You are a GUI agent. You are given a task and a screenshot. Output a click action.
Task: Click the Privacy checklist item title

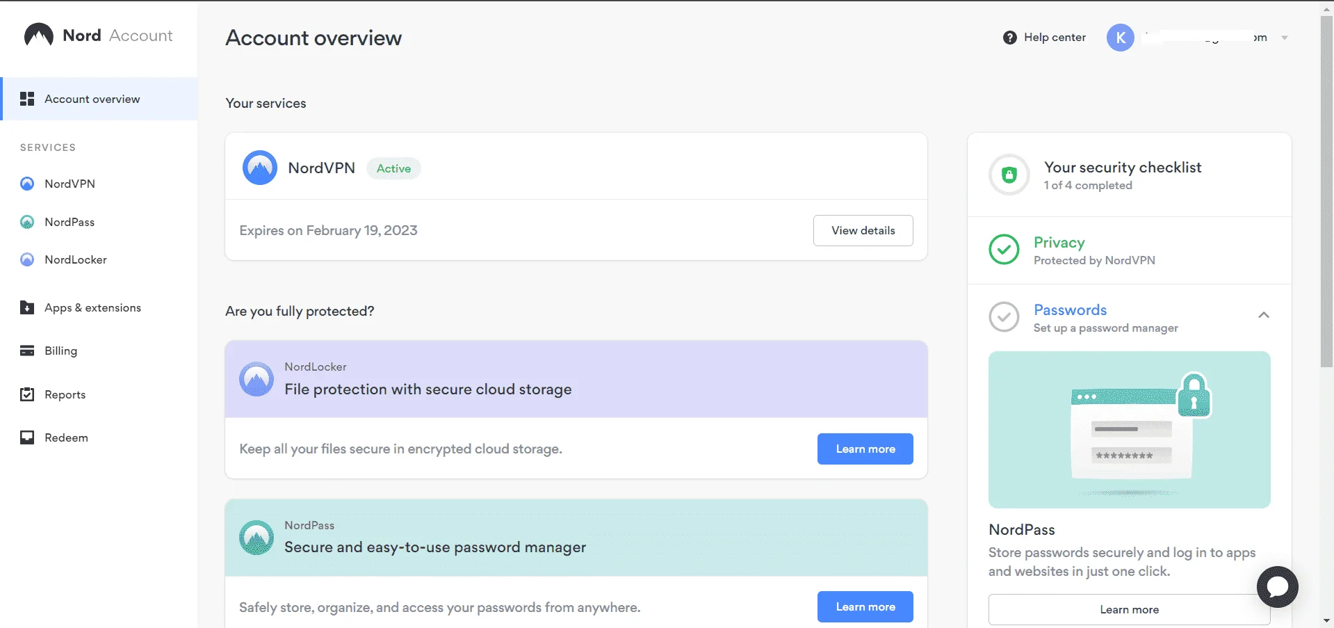click(1059, 242)
